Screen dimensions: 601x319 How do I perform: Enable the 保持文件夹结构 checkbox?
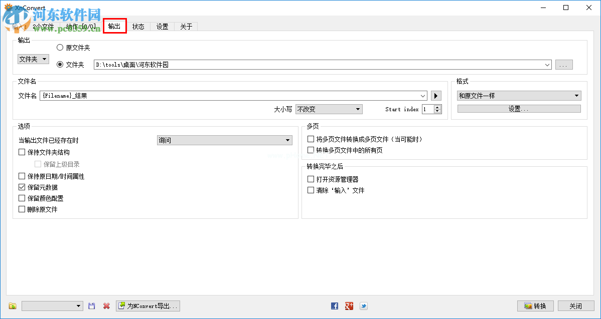(x=22, y=152)
